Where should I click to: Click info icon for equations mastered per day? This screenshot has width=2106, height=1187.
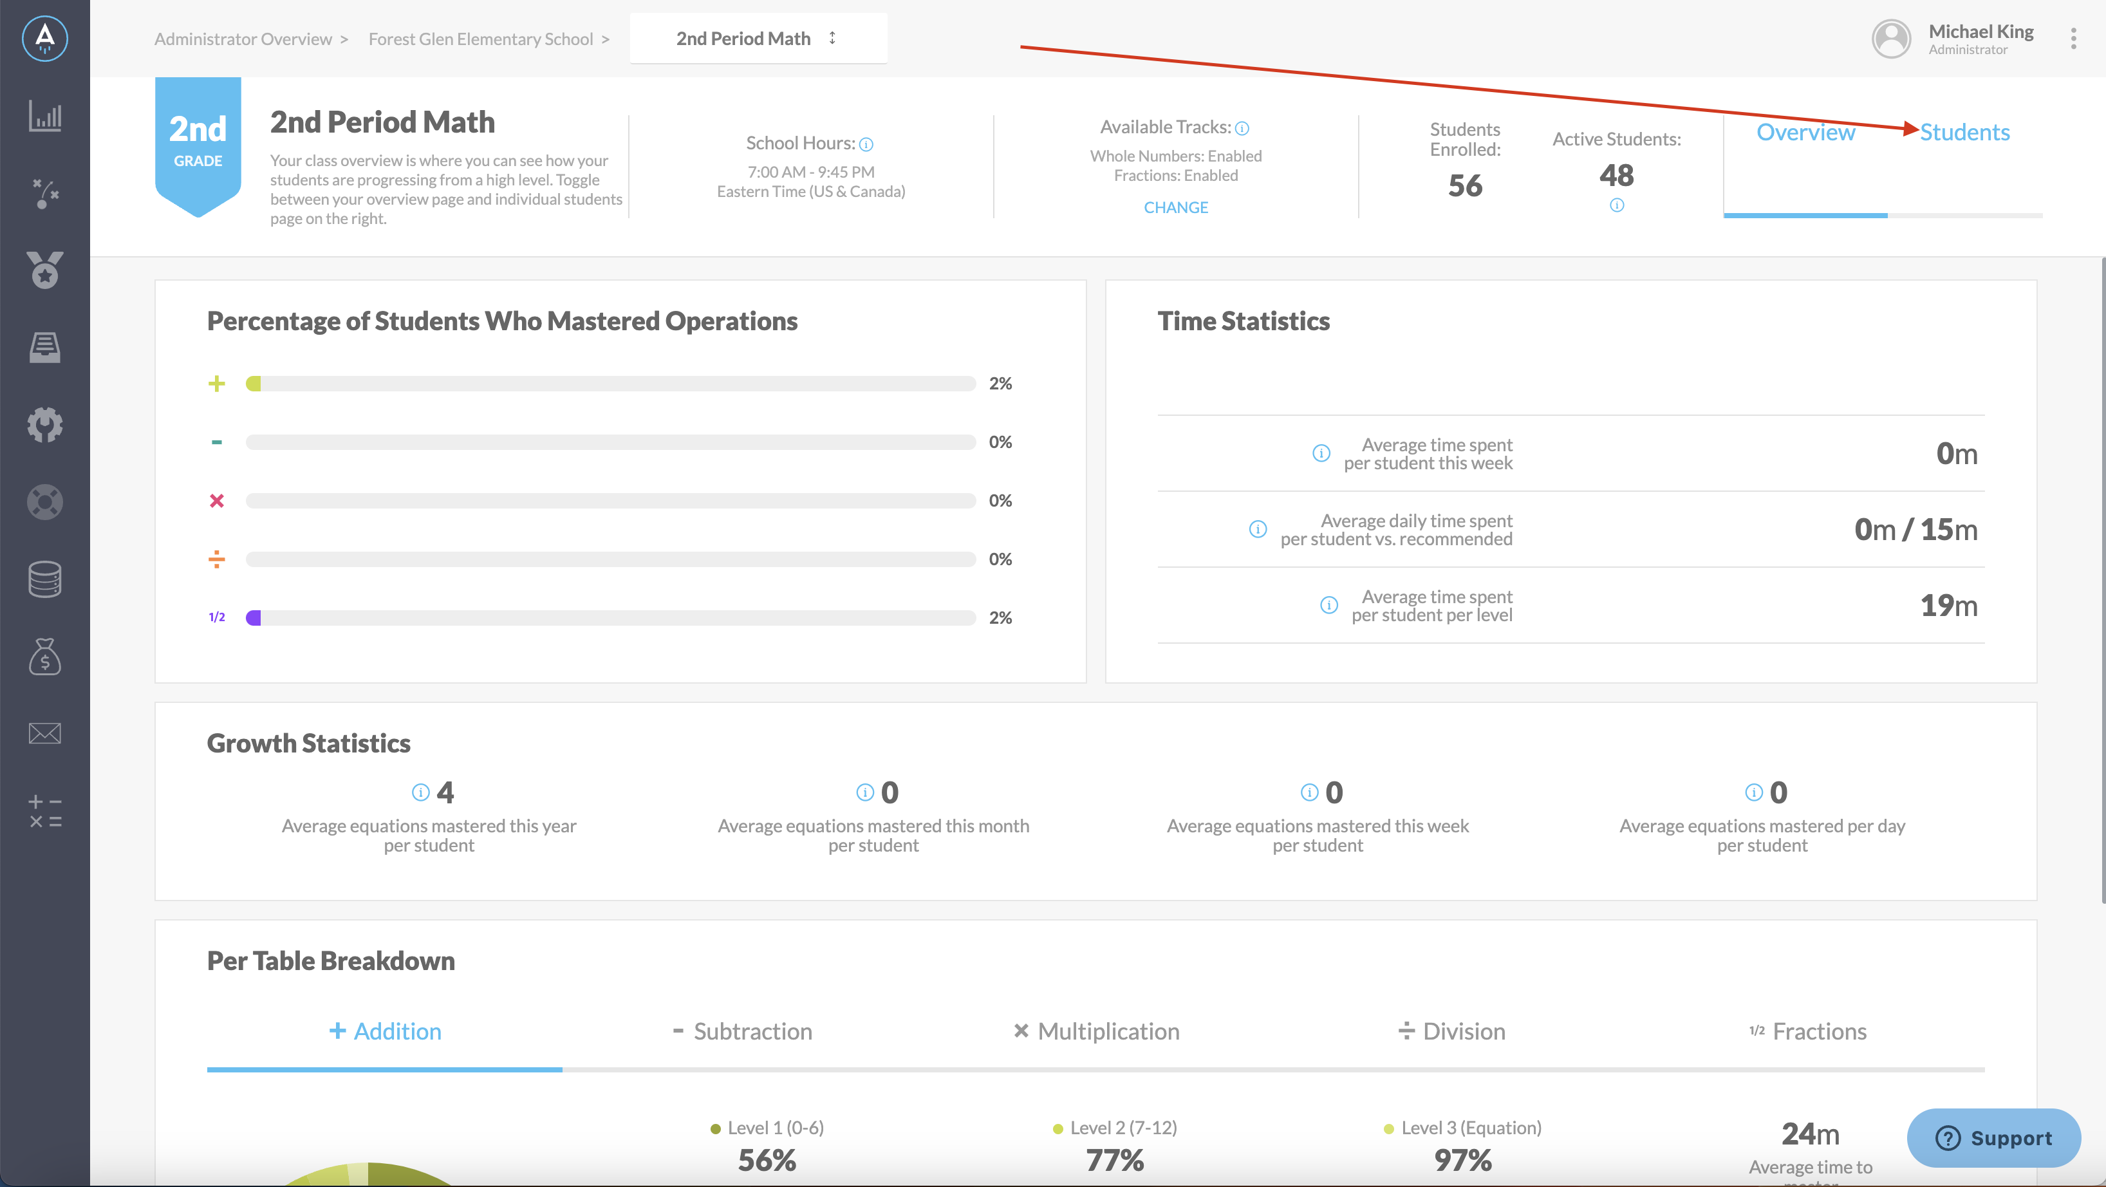1754,792
